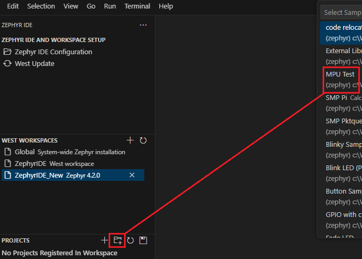Select the ZephyrIDE West workspace entry

pos(73,163)
